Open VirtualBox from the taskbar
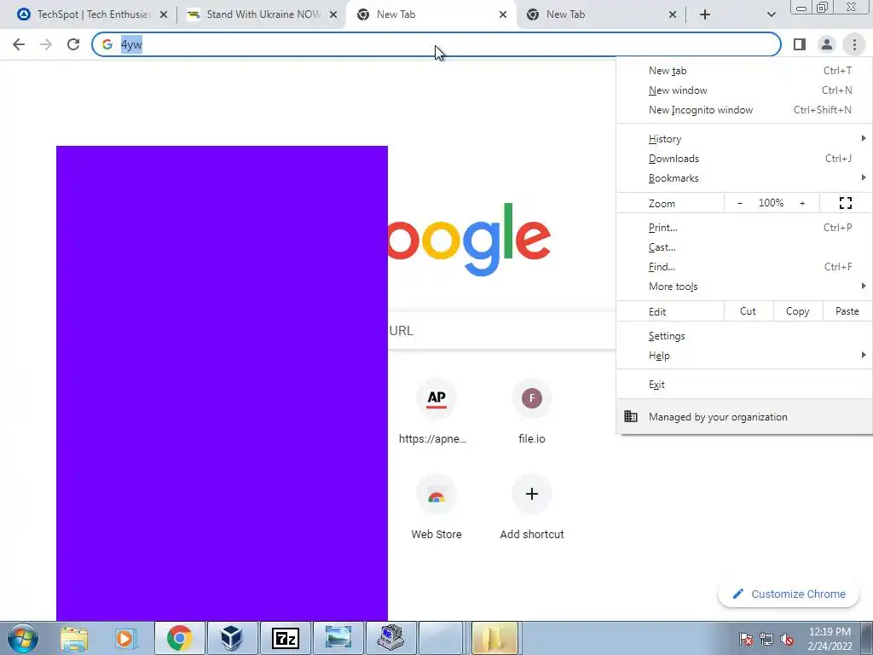The image size is (873, 655). coord(232,638)
